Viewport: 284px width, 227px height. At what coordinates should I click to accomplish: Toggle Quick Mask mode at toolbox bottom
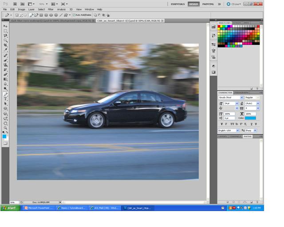5,143
